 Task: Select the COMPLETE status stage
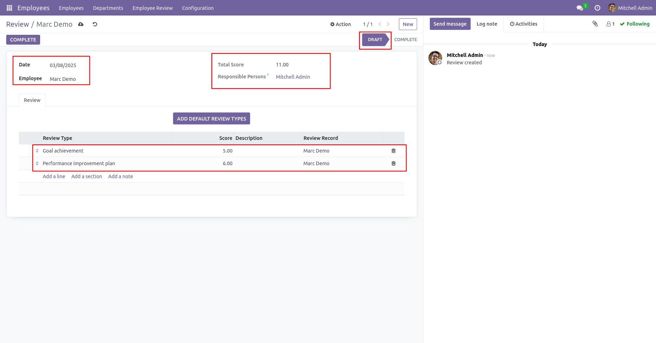pos(406,40)
